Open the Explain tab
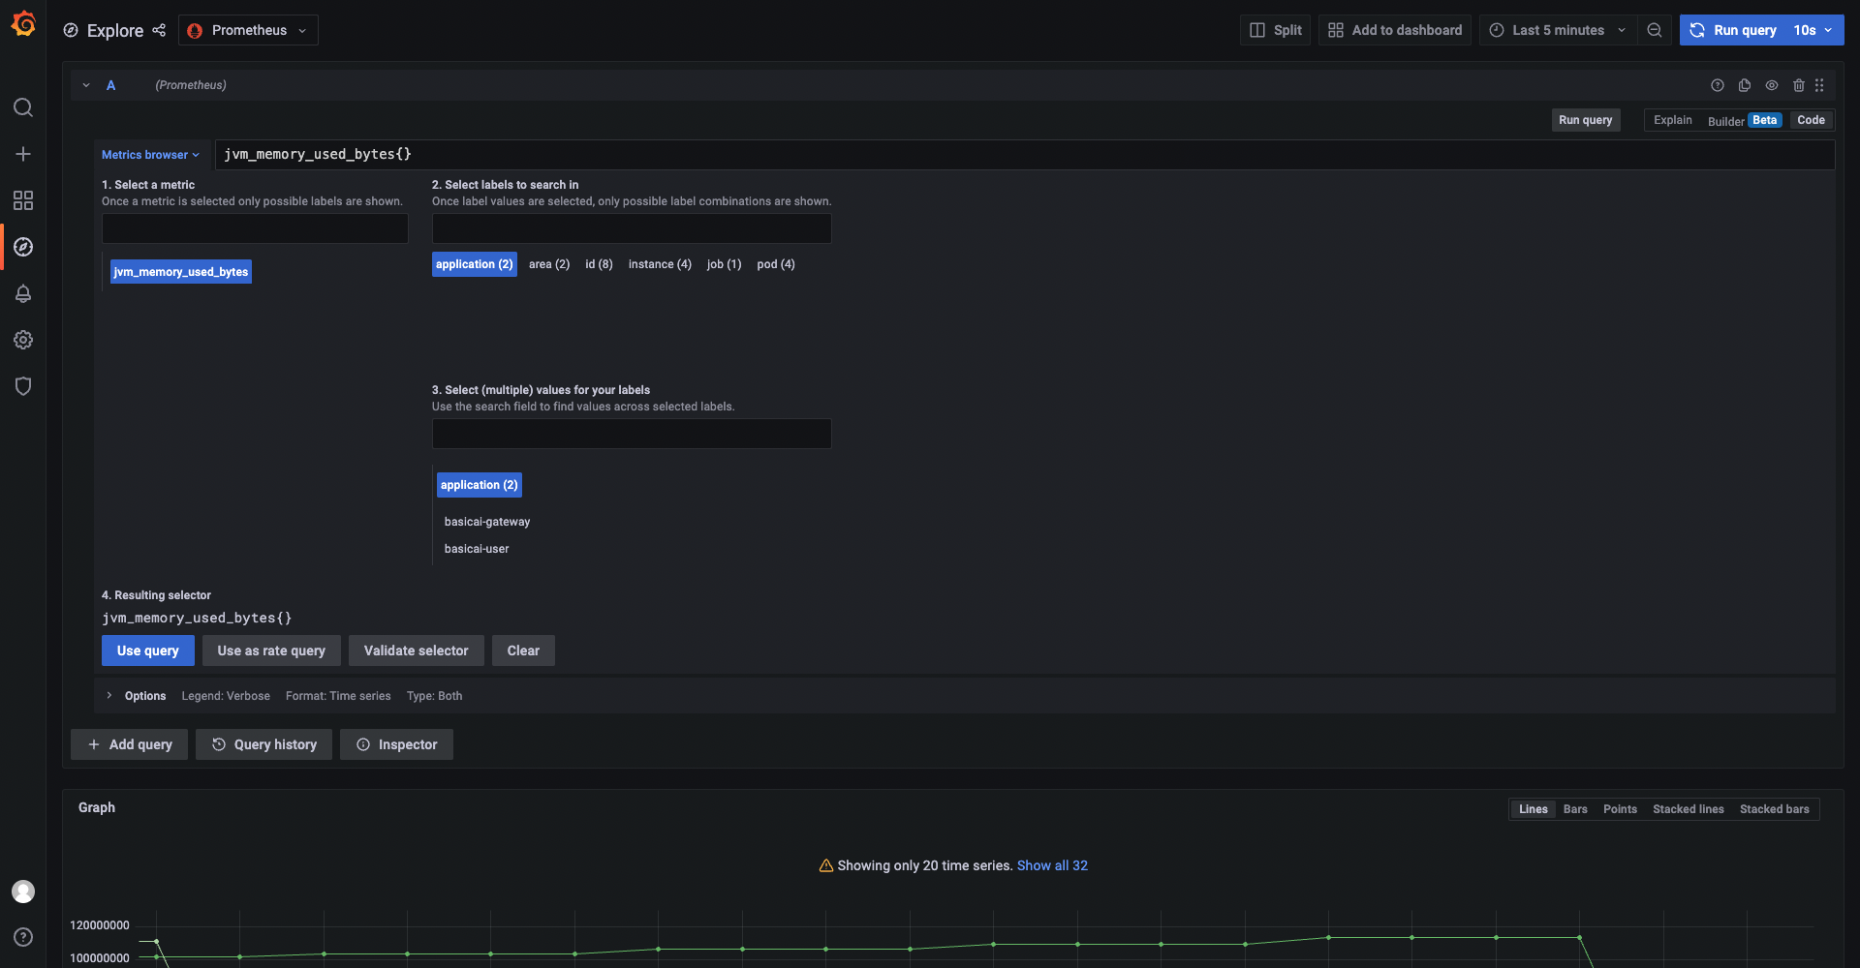 1672,119
